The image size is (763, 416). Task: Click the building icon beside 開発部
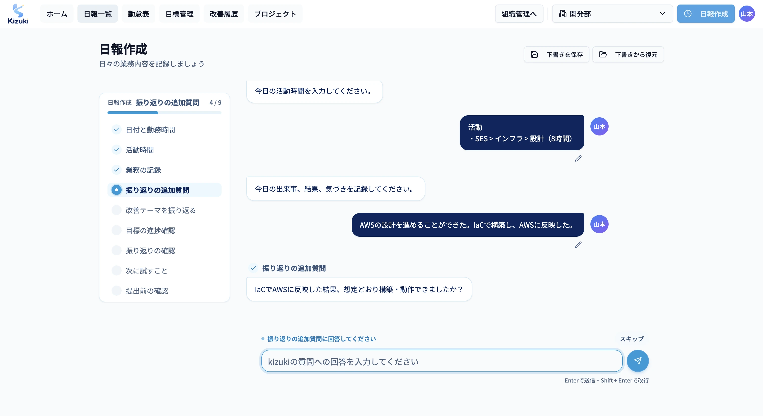coord(562,14)
